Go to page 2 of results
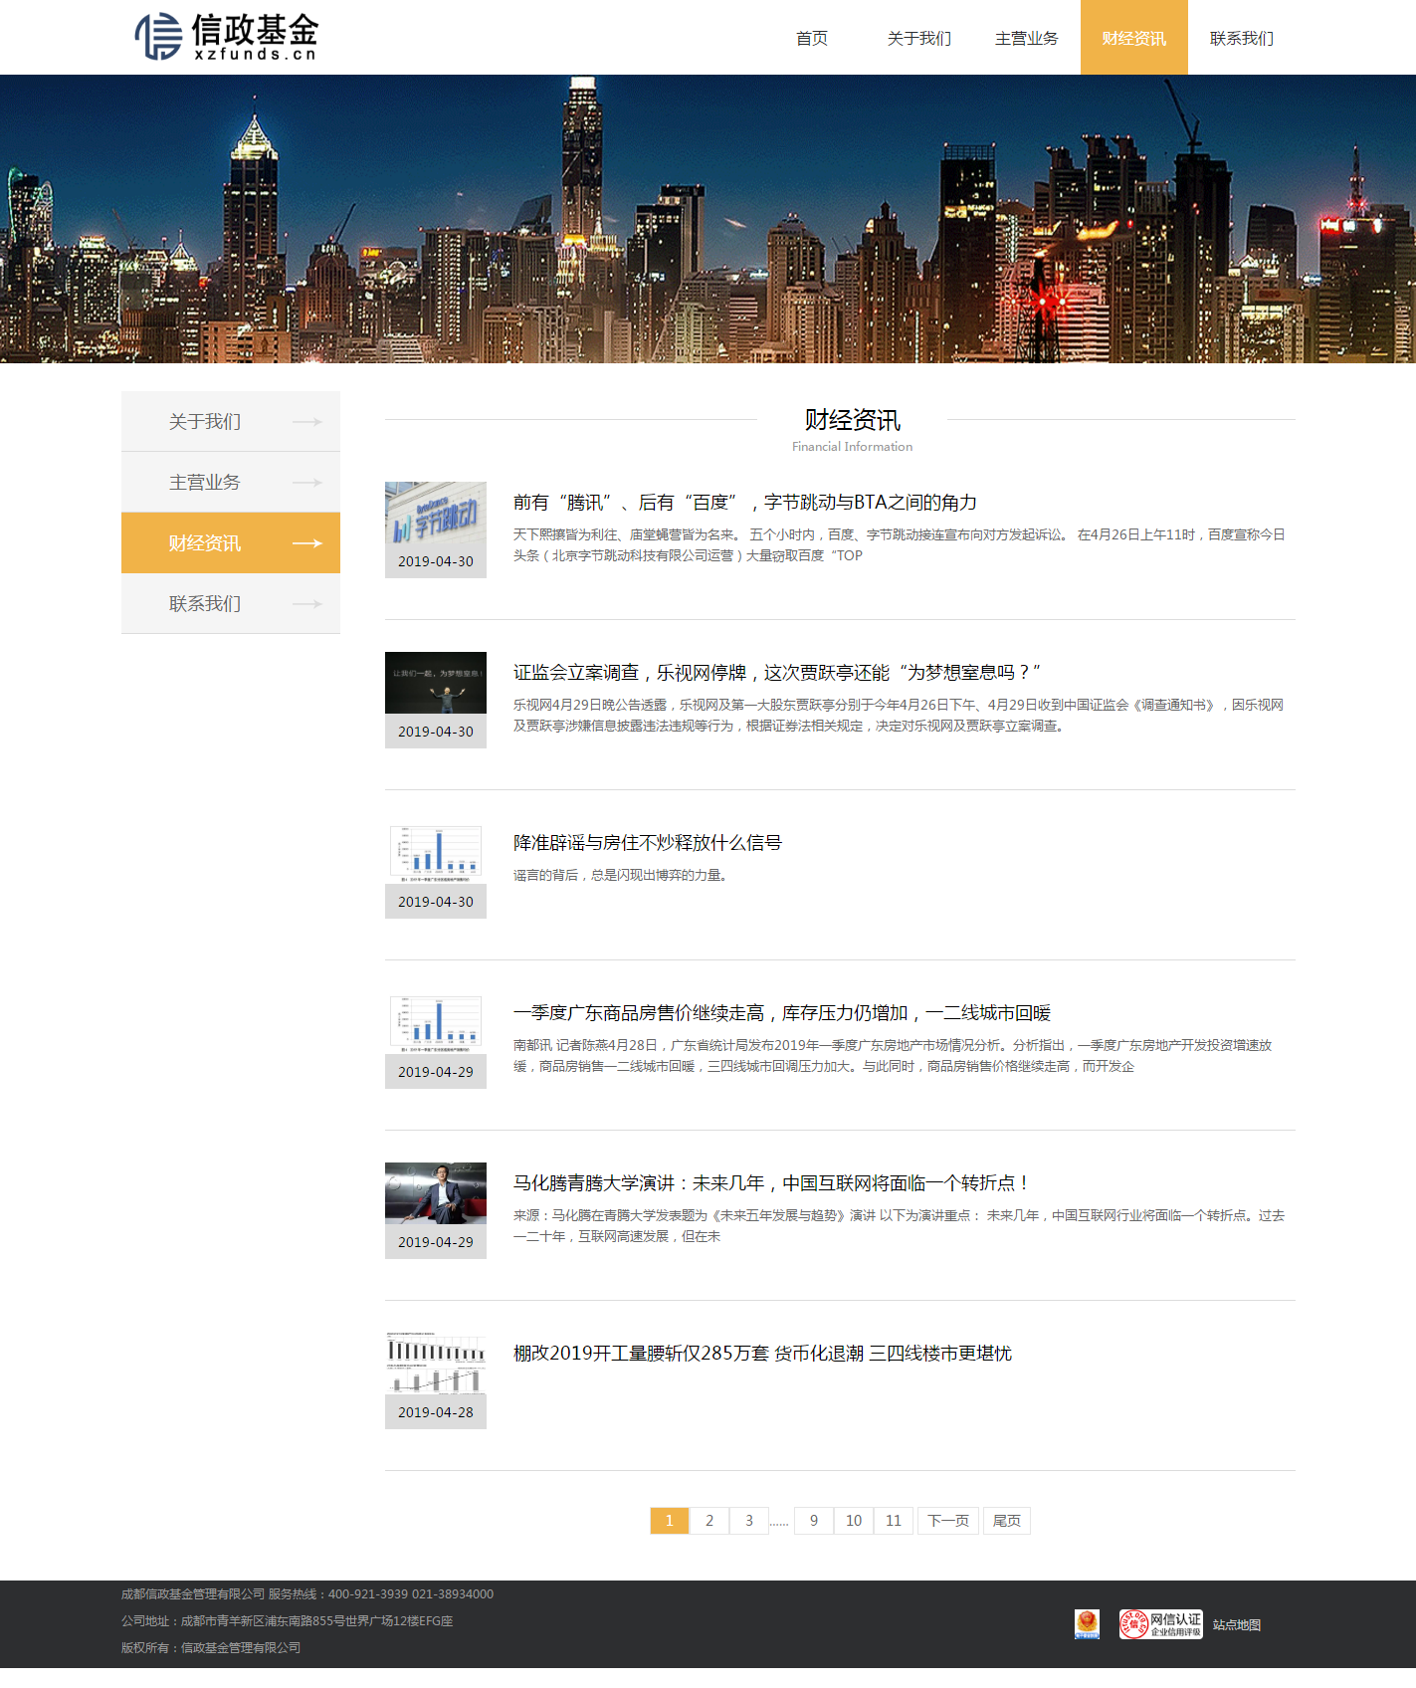Image resolution: width=1416 pixels, height=1688 pixels. (709, 1521)
